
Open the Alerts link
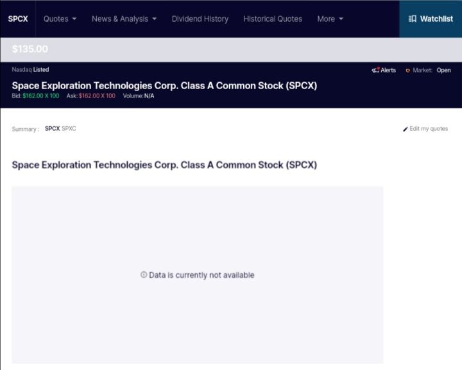click(x=388, y=71)
